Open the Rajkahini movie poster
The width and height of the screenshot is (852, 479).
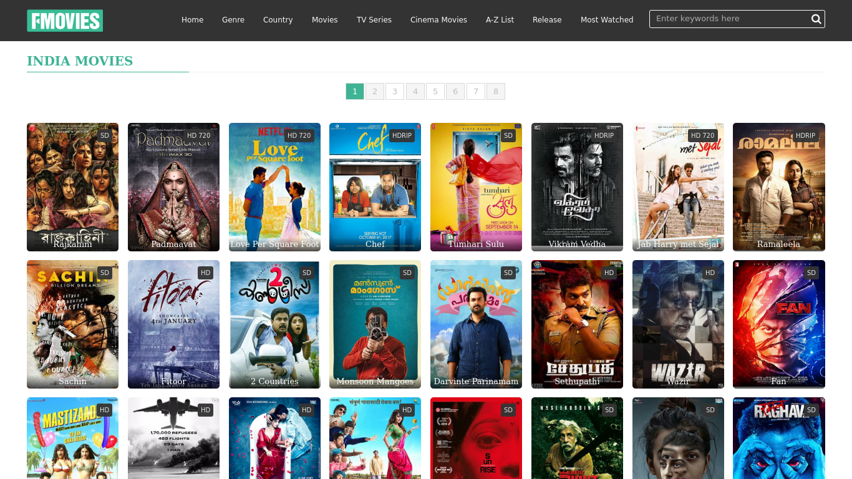pyautogui.click(x=72, y=187)
